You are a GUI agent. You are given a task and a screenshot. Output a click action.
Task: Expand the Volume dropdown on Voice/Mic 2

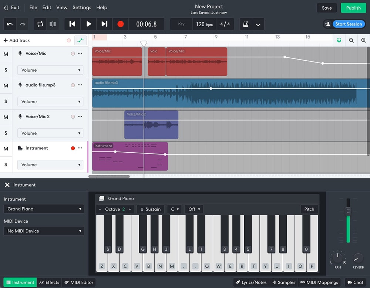point(50,133)
